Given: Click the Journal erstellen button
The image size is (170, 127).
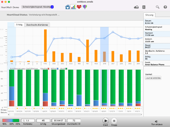Looking at the screenshot, I should tap(153, 78).
